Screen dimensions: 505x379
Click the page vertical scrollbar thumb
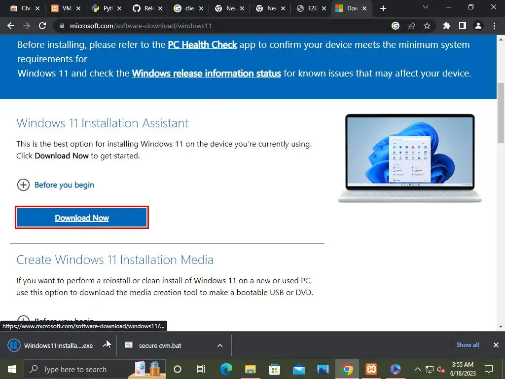pyautogui.click(x=501, y=113)
